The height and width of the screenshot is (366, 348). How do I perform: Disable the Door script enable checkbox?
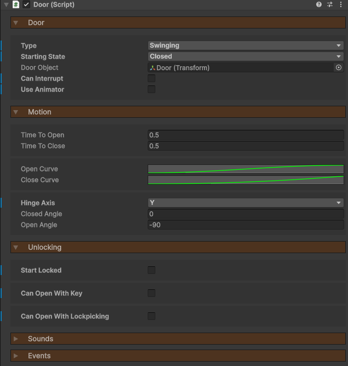[x=26, y=4]
